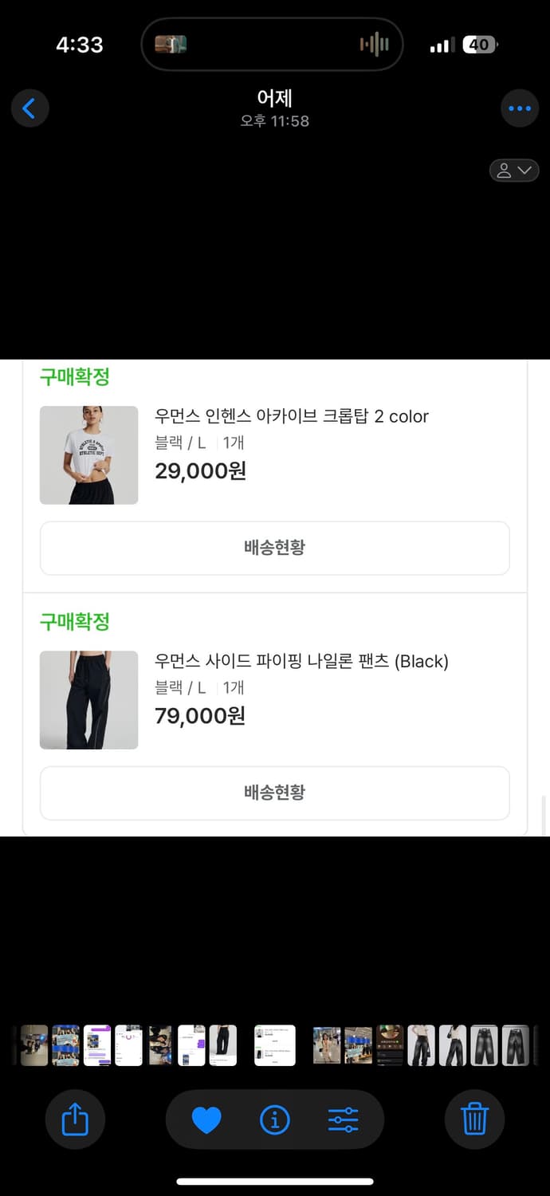Favorite this photo with the heart
This screenshot has height=1196, width=550.
tap(206, 1120)
